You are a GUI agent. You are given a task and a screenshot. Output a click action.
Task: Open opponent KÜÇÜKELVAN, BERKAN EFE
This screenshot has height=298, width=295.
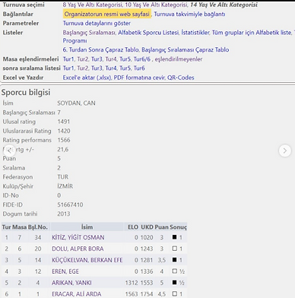[x=87, y=260]
